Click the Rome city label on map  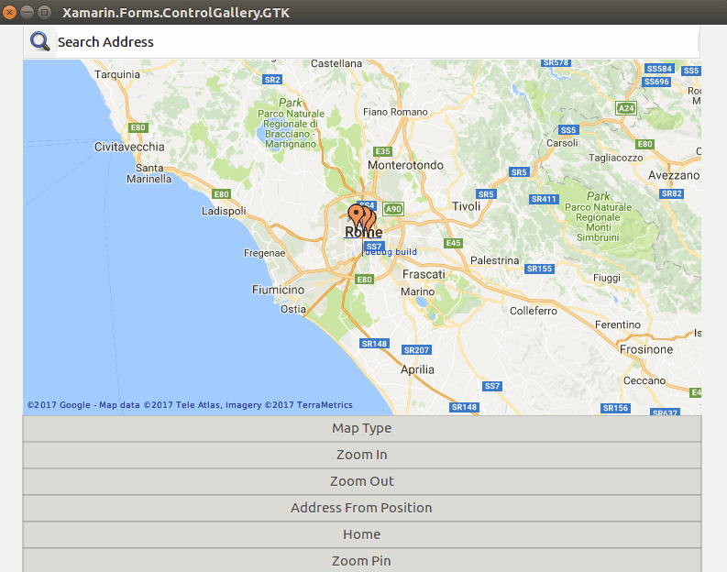pyautogui.click(x=363, y=232)
